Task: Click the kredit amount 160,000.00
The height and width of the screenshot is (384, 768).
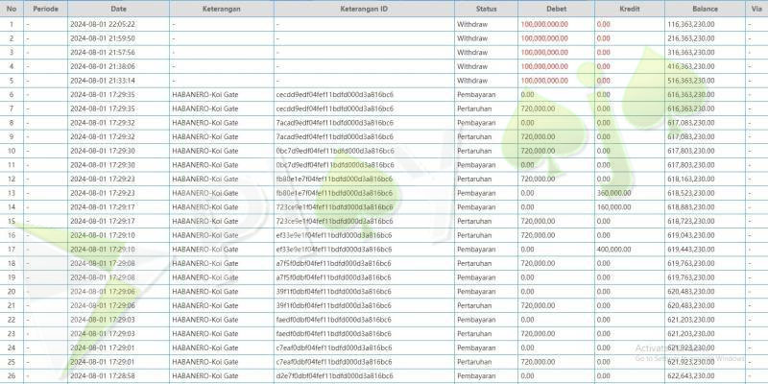Action: point(614,206)
